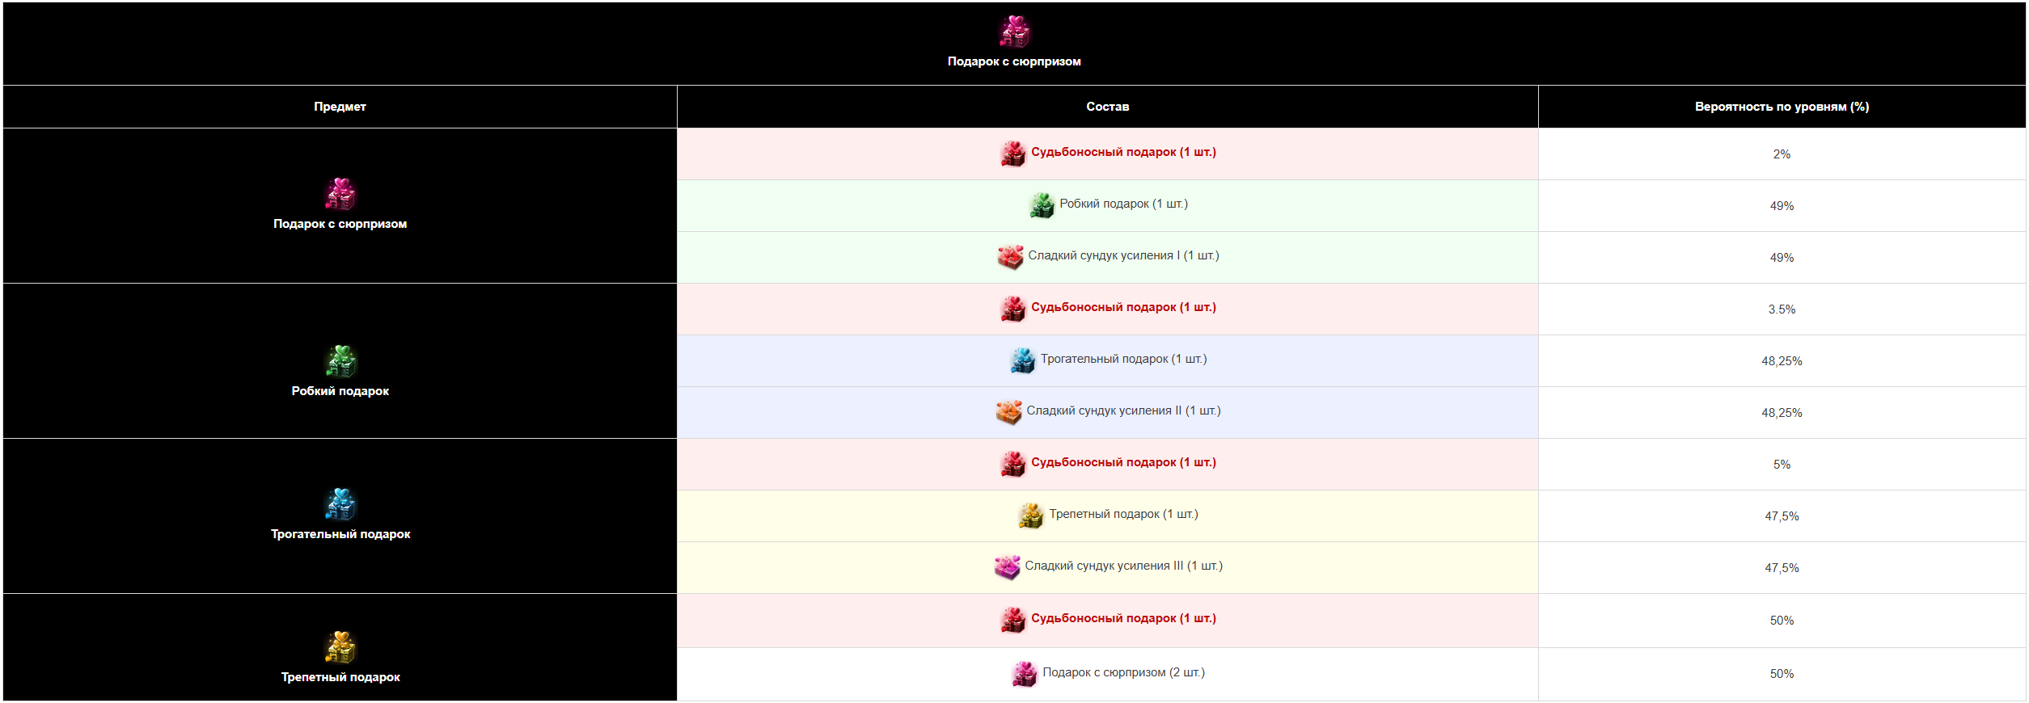Click the pink gift icon above 'Подарок с сюрпризом' in Предмет column
Screen dimensions: 2029x703
(340, 194)
